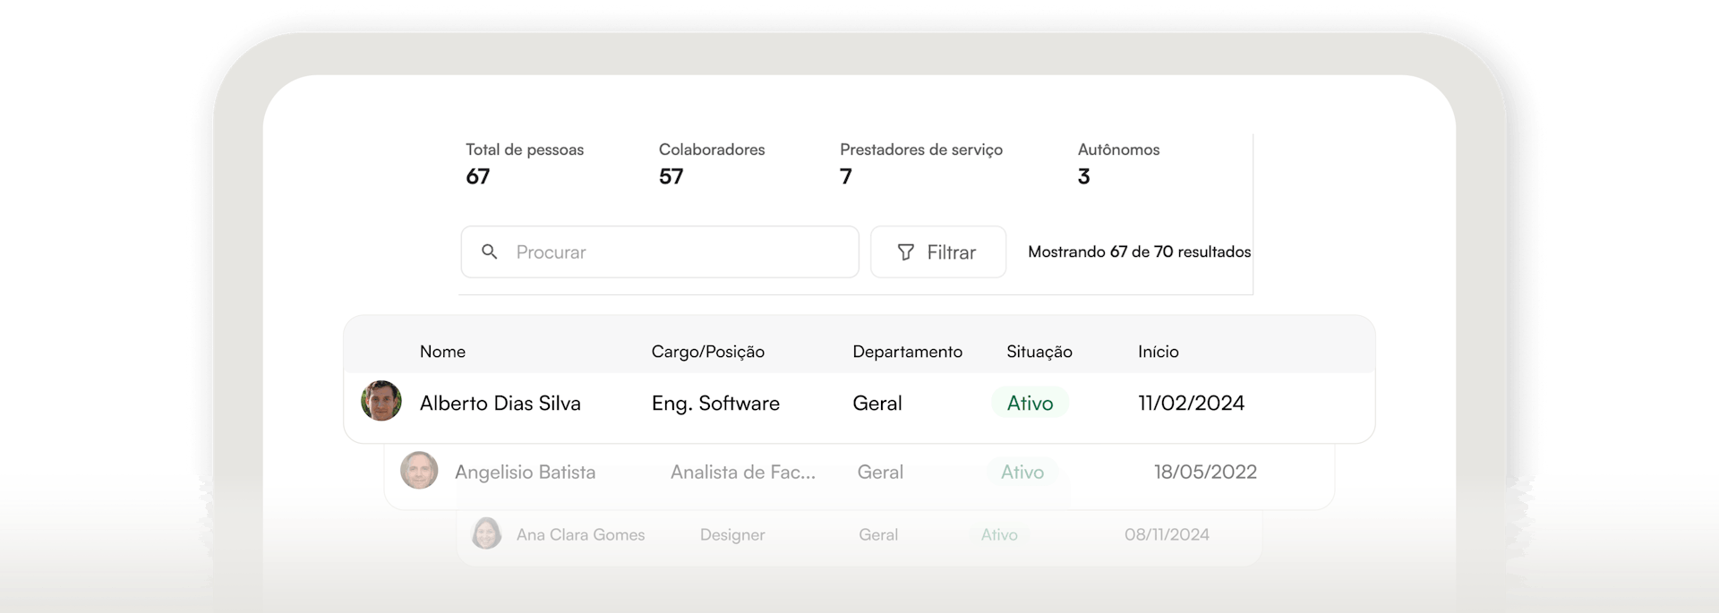Show the Colaboradores count card
This screenshot has height=613, width=1719.
712,163
